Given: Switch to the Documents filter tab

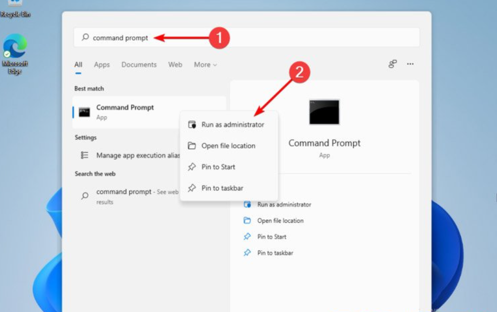Looking at the screenshot, I should (x=139, y=65).
